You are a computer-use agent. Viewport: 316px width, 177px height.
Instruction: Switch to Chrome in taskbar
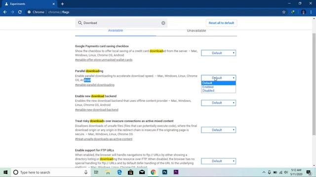pos(154,172)
